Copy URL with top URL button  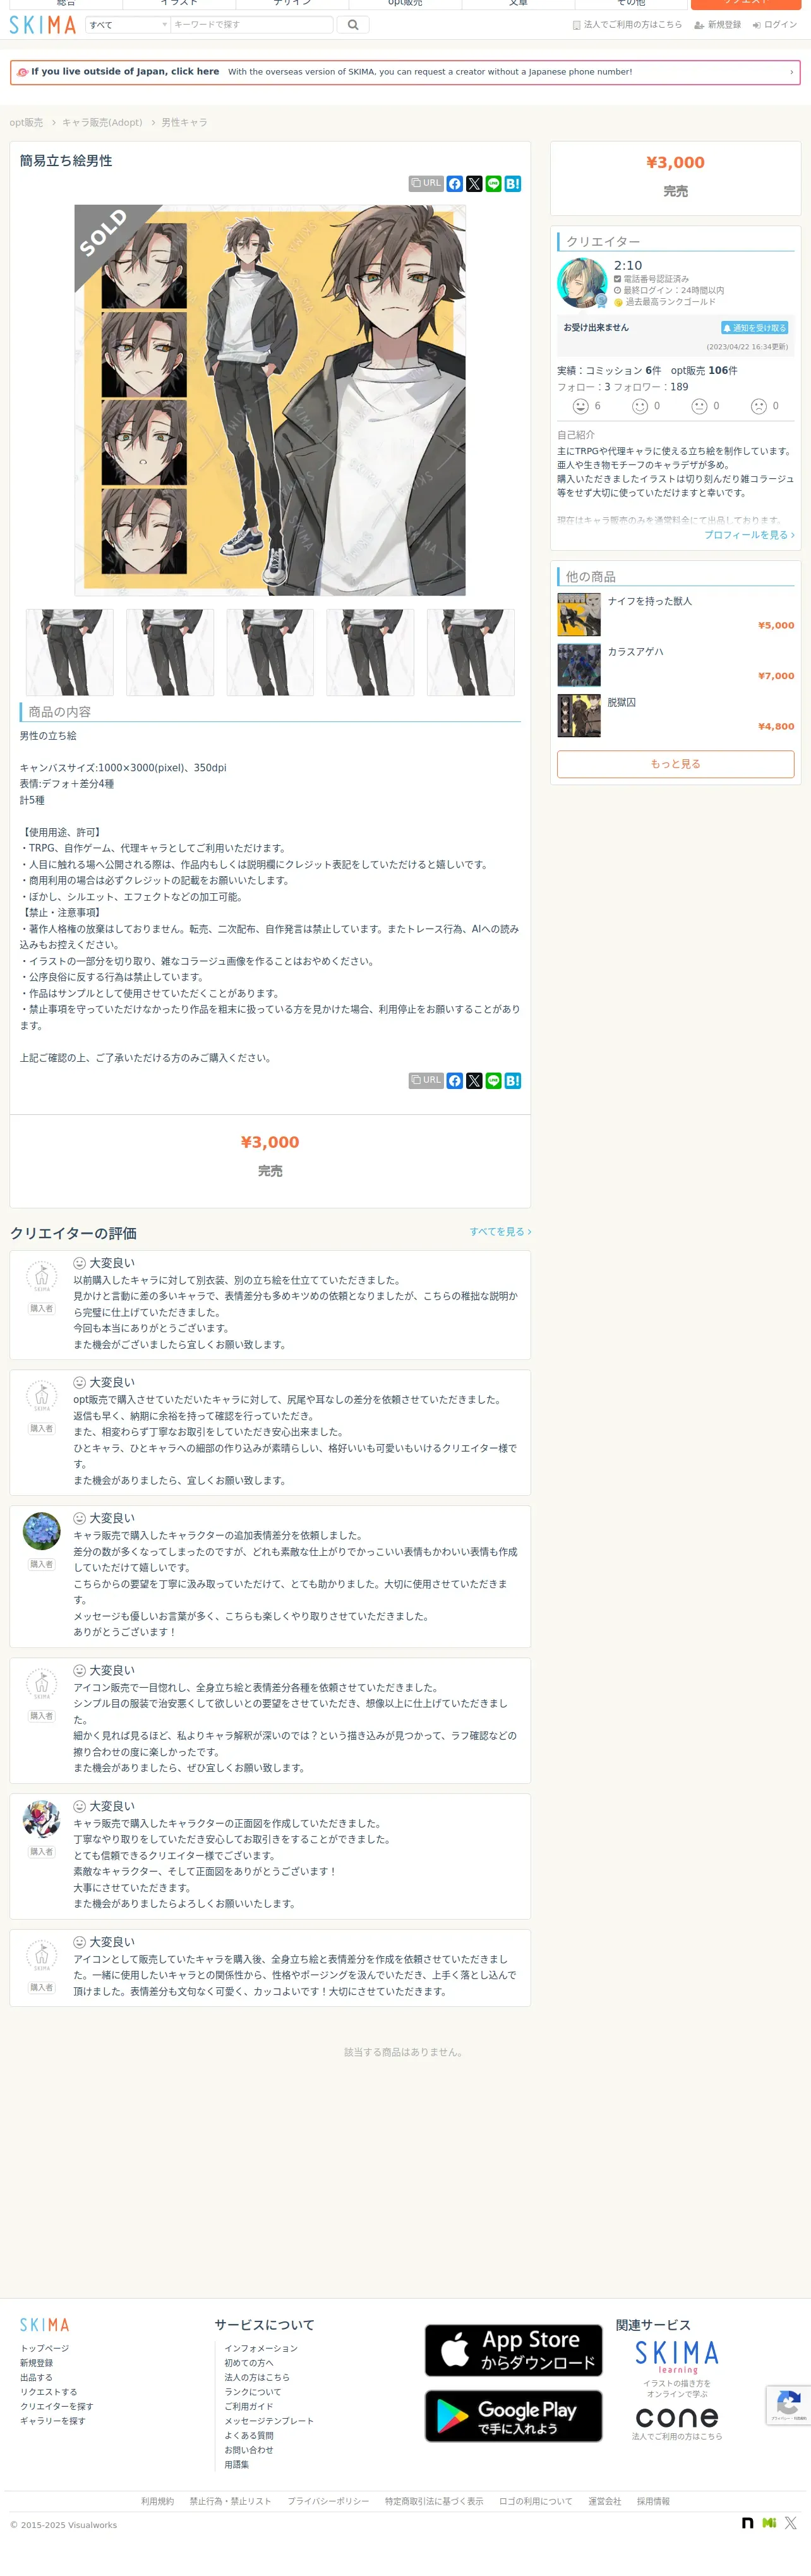tap(426, 184)
